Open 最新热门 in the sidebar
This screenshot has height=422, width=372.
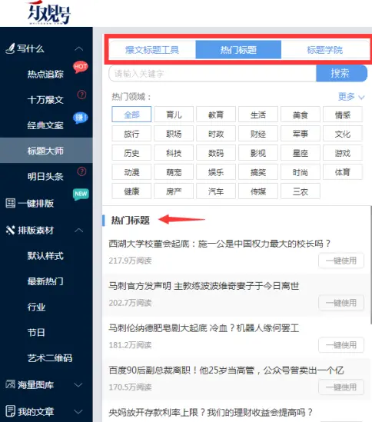45,281
